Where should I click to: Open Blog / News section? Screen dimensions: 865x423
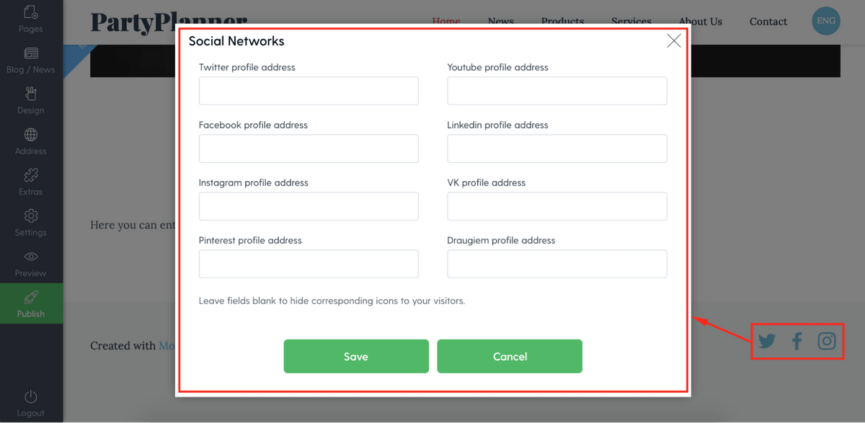[x=31, y=61]
